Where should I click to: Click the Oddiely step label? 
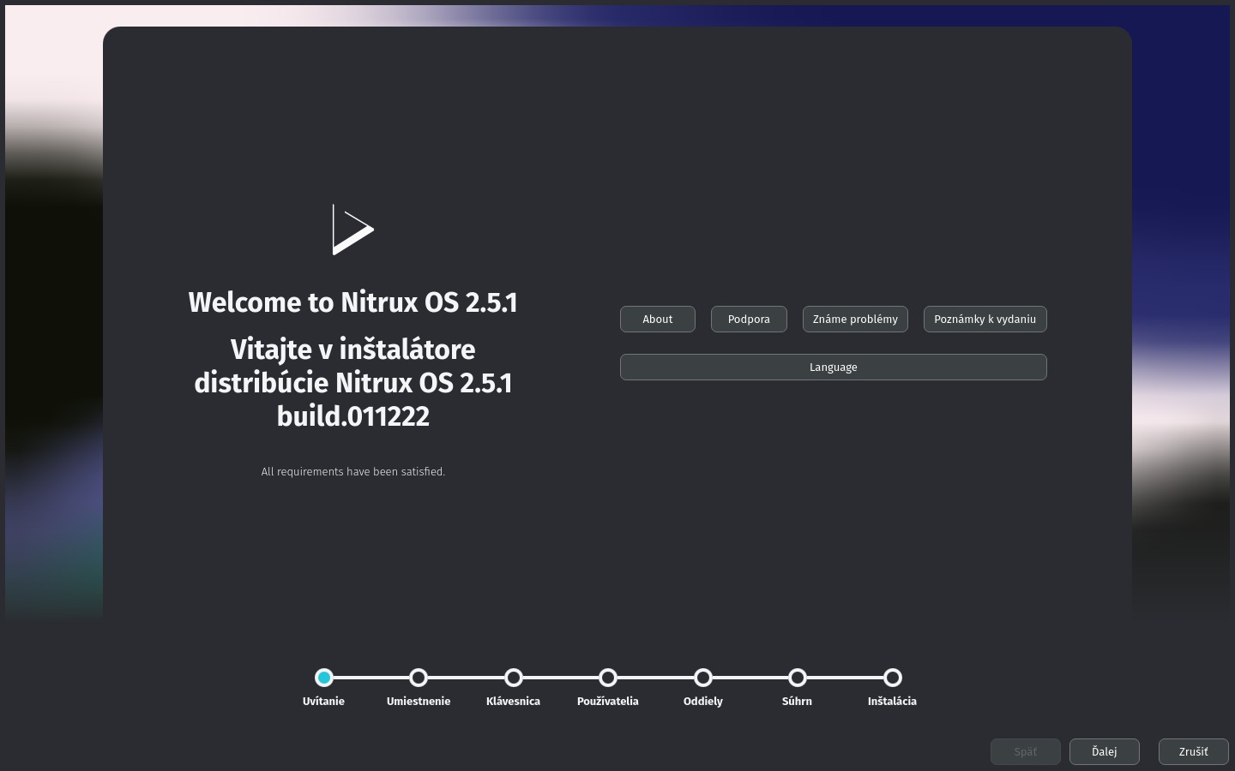(x=702, y=702)
